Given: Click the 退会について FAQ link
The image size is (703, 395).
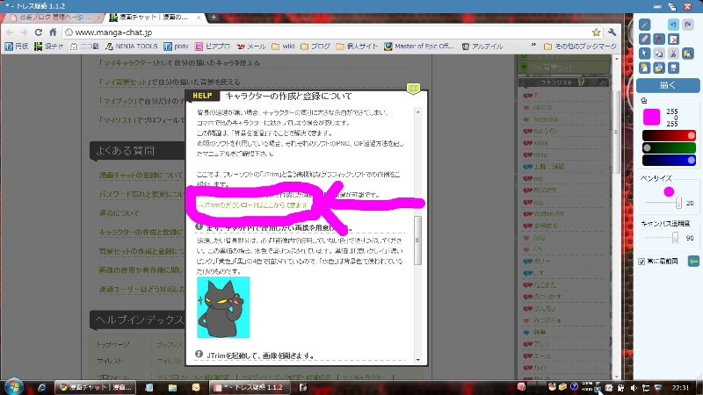Looking at the screenshot, I should click(x=120, y=213).
